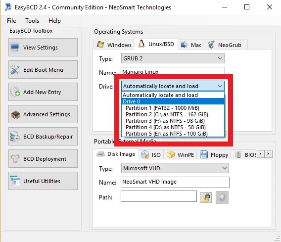Switch to the NeoGrub tab
Screen dimensions: 281x242
pos(226,45)
